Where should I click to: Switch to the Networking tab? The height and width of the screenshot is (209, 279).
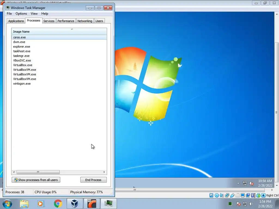(85, 21)
